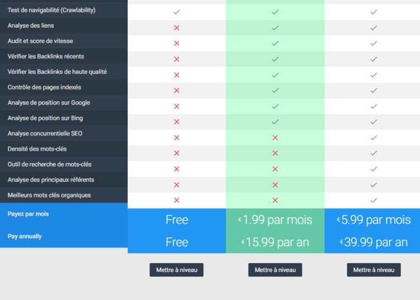Click the Free plan checkmark for Test de navigabilité
The height and width of the screenshot is (300, 420).
pyautogui.click(x=176, y=12)
